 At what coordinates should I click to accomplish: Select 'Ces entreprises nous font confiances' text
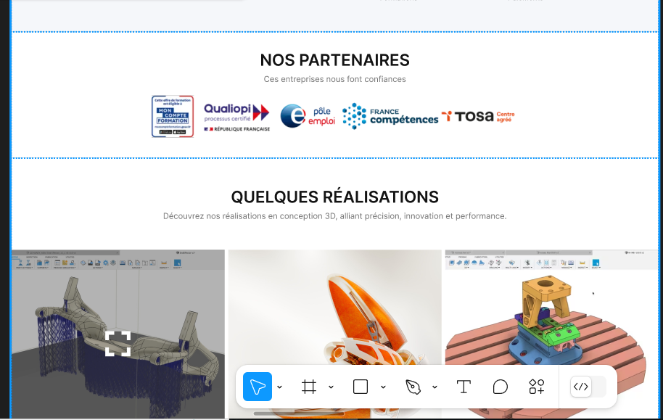coord(335,79)
